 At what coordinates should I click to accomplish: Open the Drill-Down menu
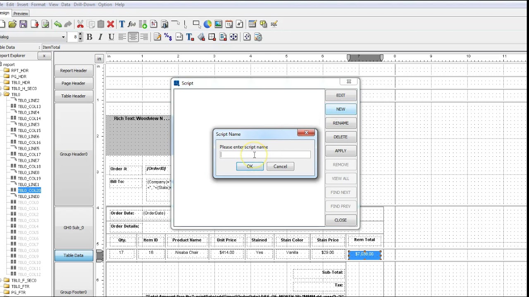point(84,5)
